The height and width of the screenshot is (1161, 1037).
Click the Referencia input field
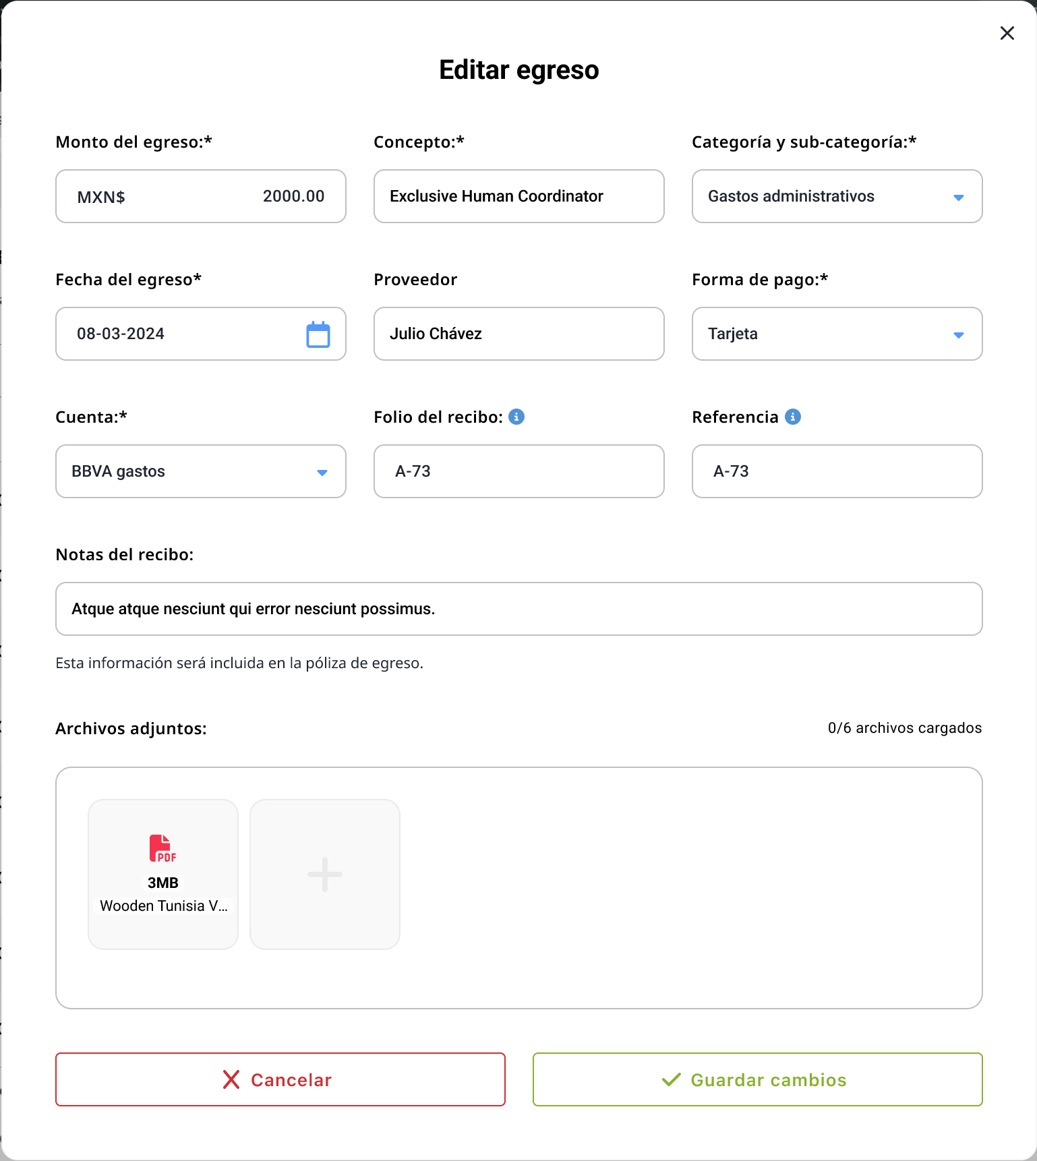[x=837, y=471]
